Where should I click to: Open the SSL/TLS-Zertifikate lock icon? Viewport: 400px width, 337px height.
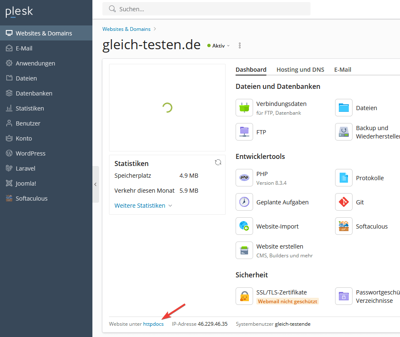click(x=244, y=296)
